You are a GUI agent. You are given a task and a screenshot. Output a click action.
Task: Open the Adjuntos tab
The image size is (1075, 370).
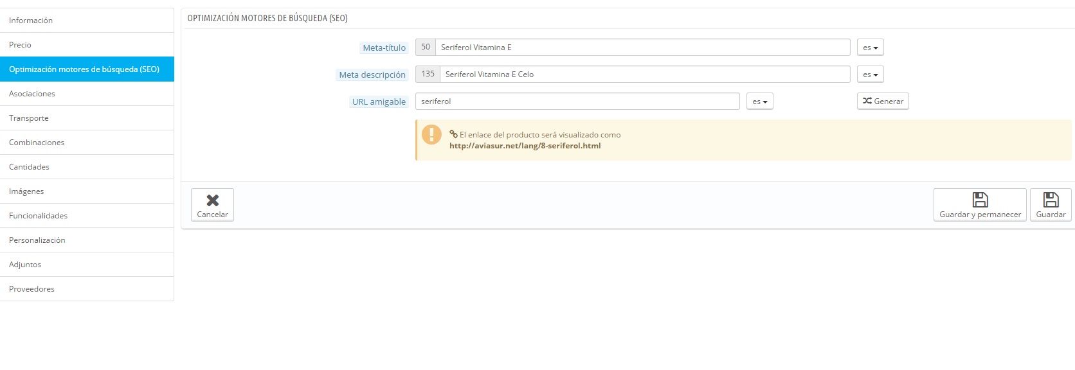[x=87, y=265]
